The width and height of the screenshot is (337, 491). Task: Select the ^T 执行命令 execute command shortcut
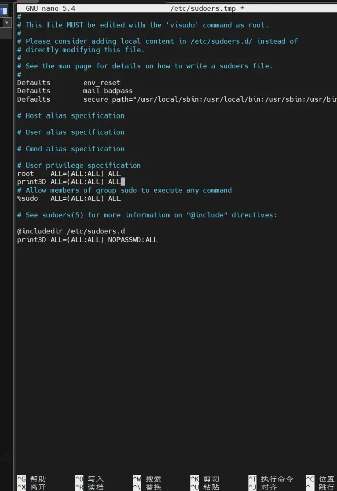(271, 479)
